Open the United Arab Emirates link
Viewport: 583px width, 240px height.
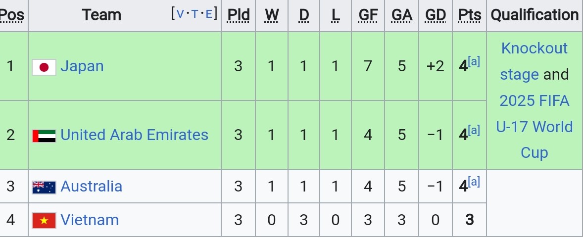pos(134,135)
